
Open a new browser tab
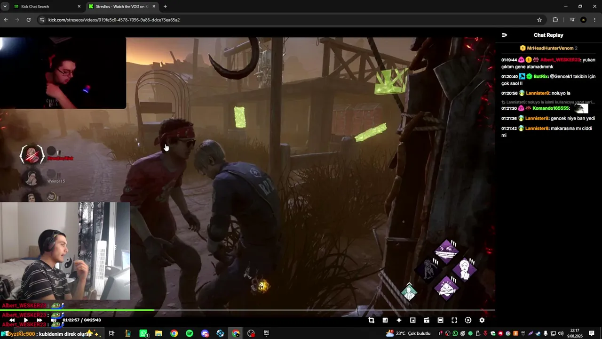click(x=165, y=7)
